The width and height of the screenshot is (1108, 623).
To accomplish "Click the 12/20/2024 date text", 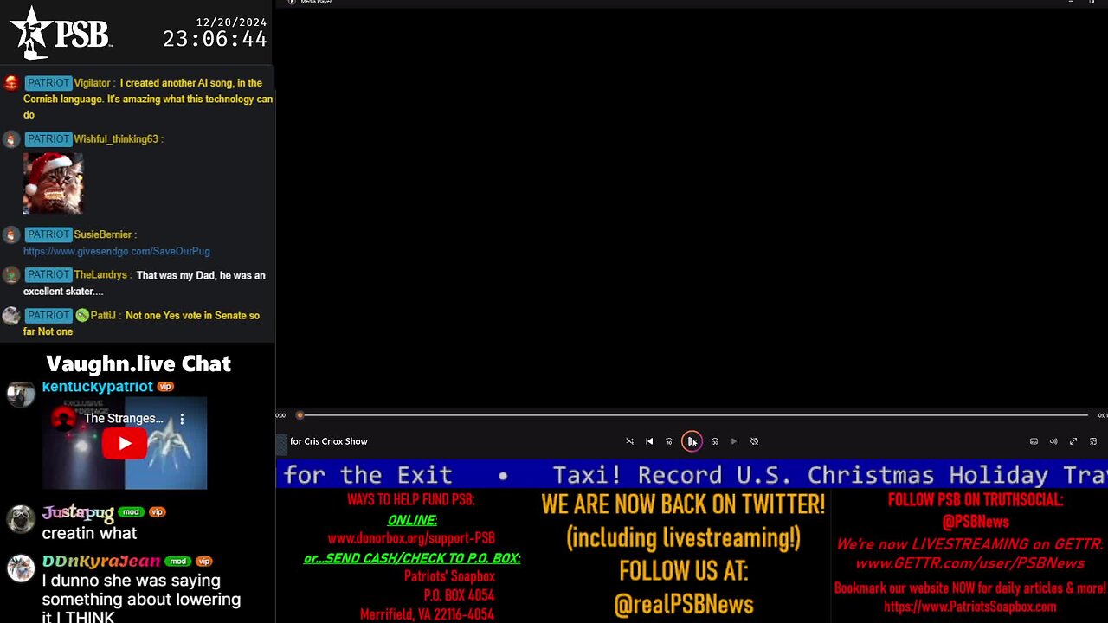I will [231, 22].
